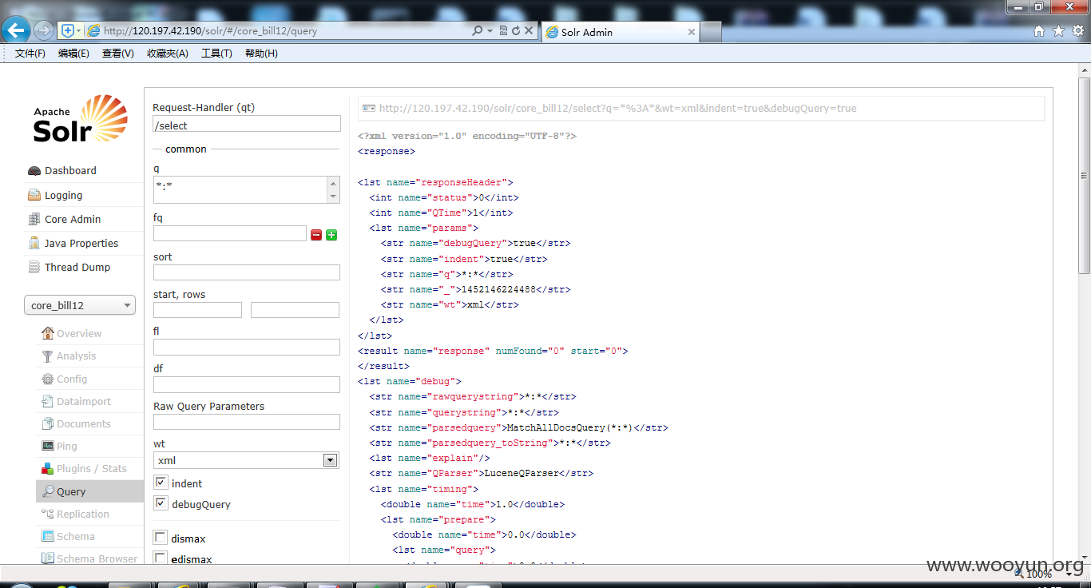The width and height of the screenshot is (1091, 588).
Task: Open the 查看(V) menu
Action: pyautogui.click(x=118, y=54)
